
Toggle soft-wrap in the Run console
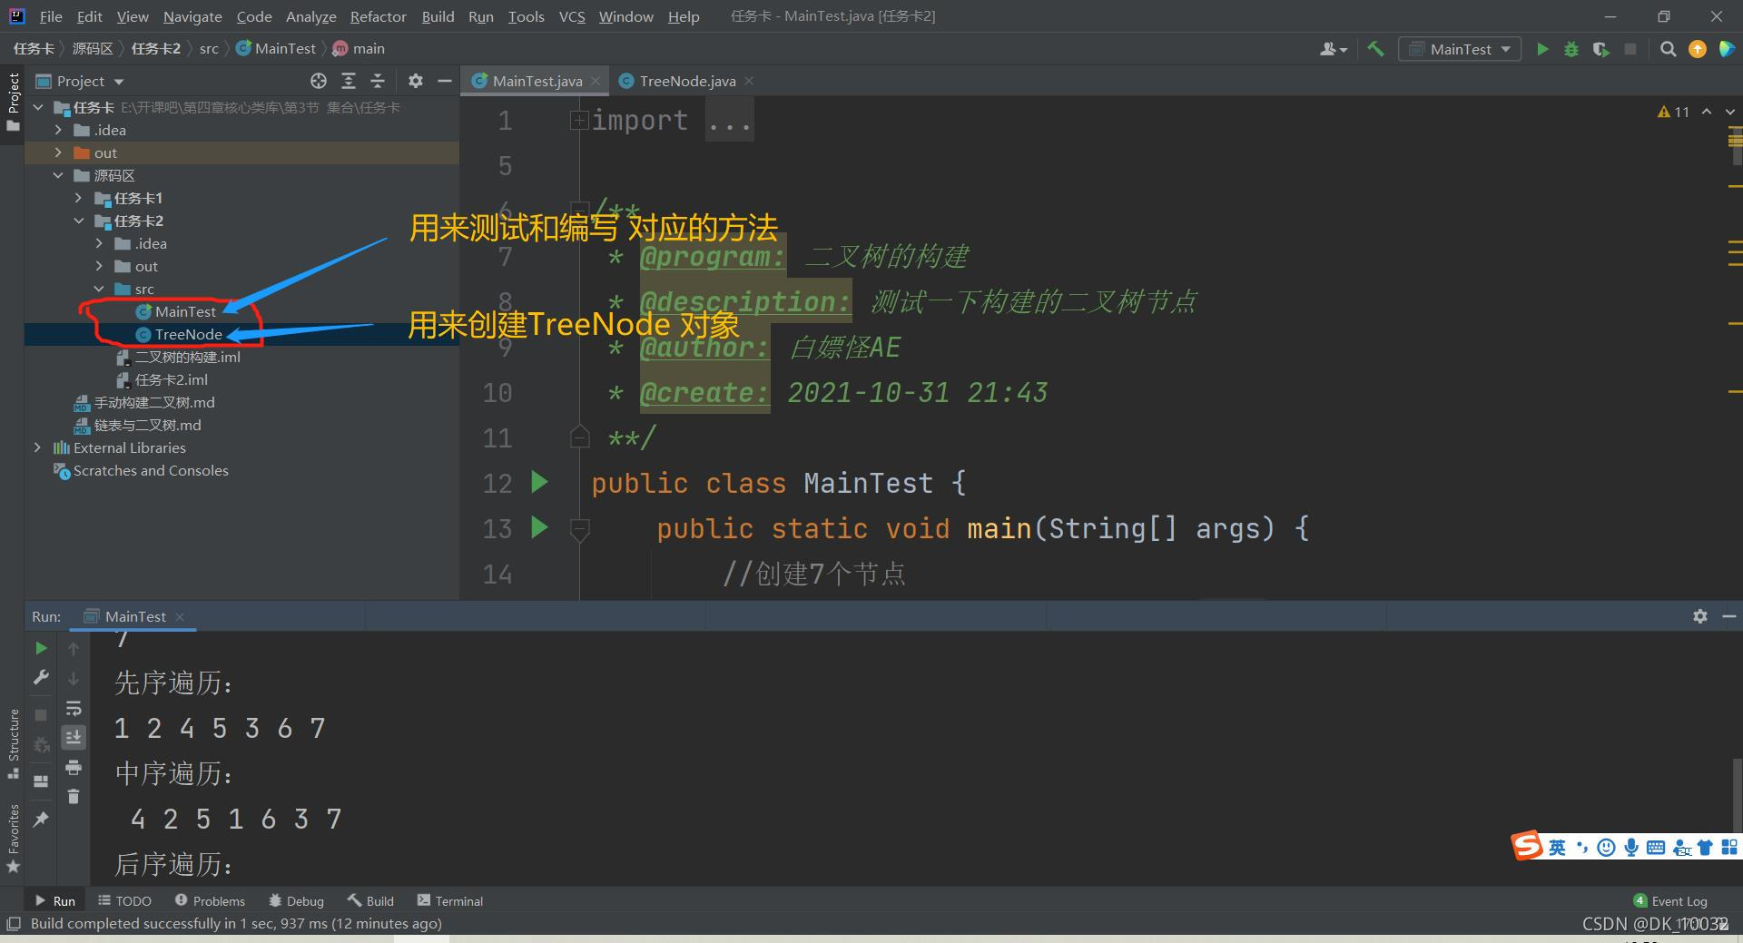[74, 708]
